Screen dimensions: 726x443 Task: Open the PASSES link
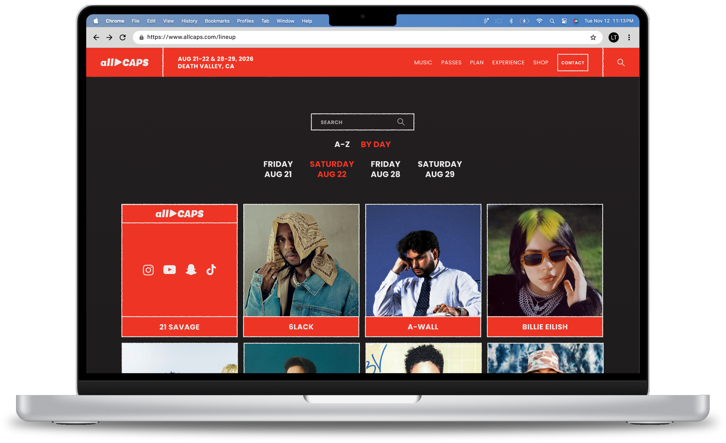click(451, 62)
